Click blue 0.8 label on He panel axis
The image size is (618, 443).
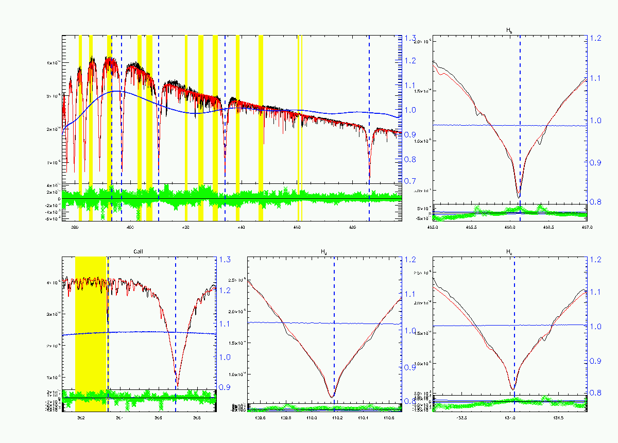point(595,393)
